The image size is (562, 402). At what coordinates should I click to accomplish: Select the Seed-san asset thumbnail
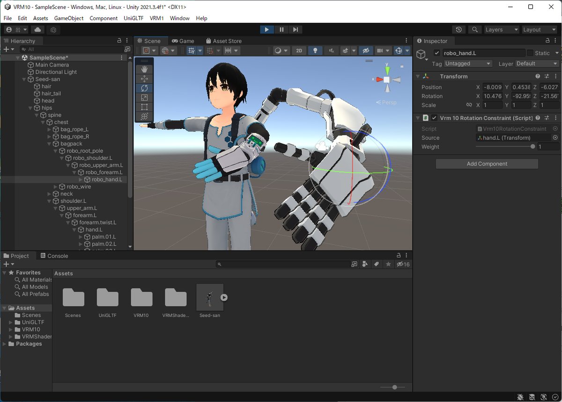(x=210, y=297)
